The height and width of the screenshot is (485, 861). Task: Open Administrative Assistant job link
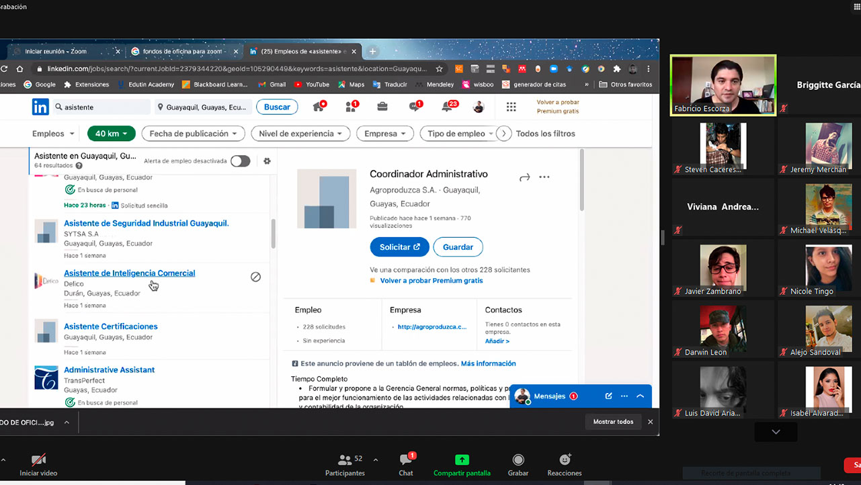(x=110, y=370)
